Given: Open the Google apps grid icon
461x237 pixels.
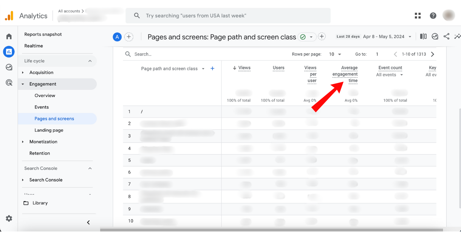Looking at the screenshot, I should click(418, 15).
